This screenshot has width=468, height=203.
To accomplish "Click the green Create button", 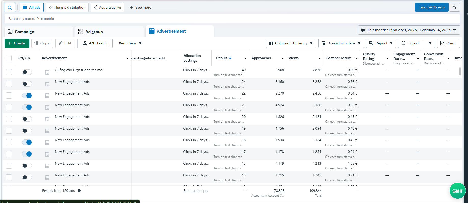I will coord(17,43).
